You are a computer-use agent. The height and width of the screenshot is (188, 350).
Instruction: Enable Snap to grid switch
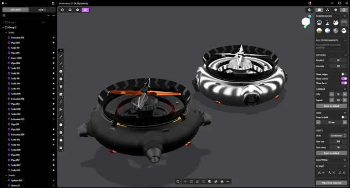click(x=344, y=117)
